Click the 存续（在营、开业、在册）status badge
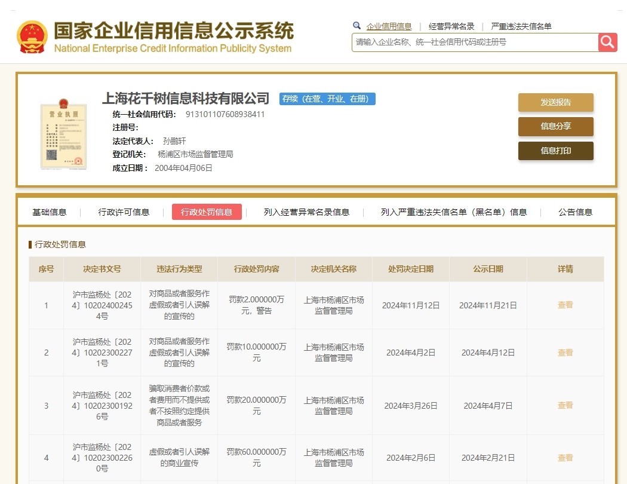The image size is (627, 484). (327, 99)
